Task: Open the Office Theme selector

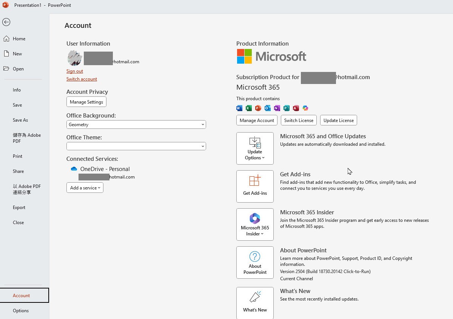Action: pyautogui.click(x=136, y=146)
